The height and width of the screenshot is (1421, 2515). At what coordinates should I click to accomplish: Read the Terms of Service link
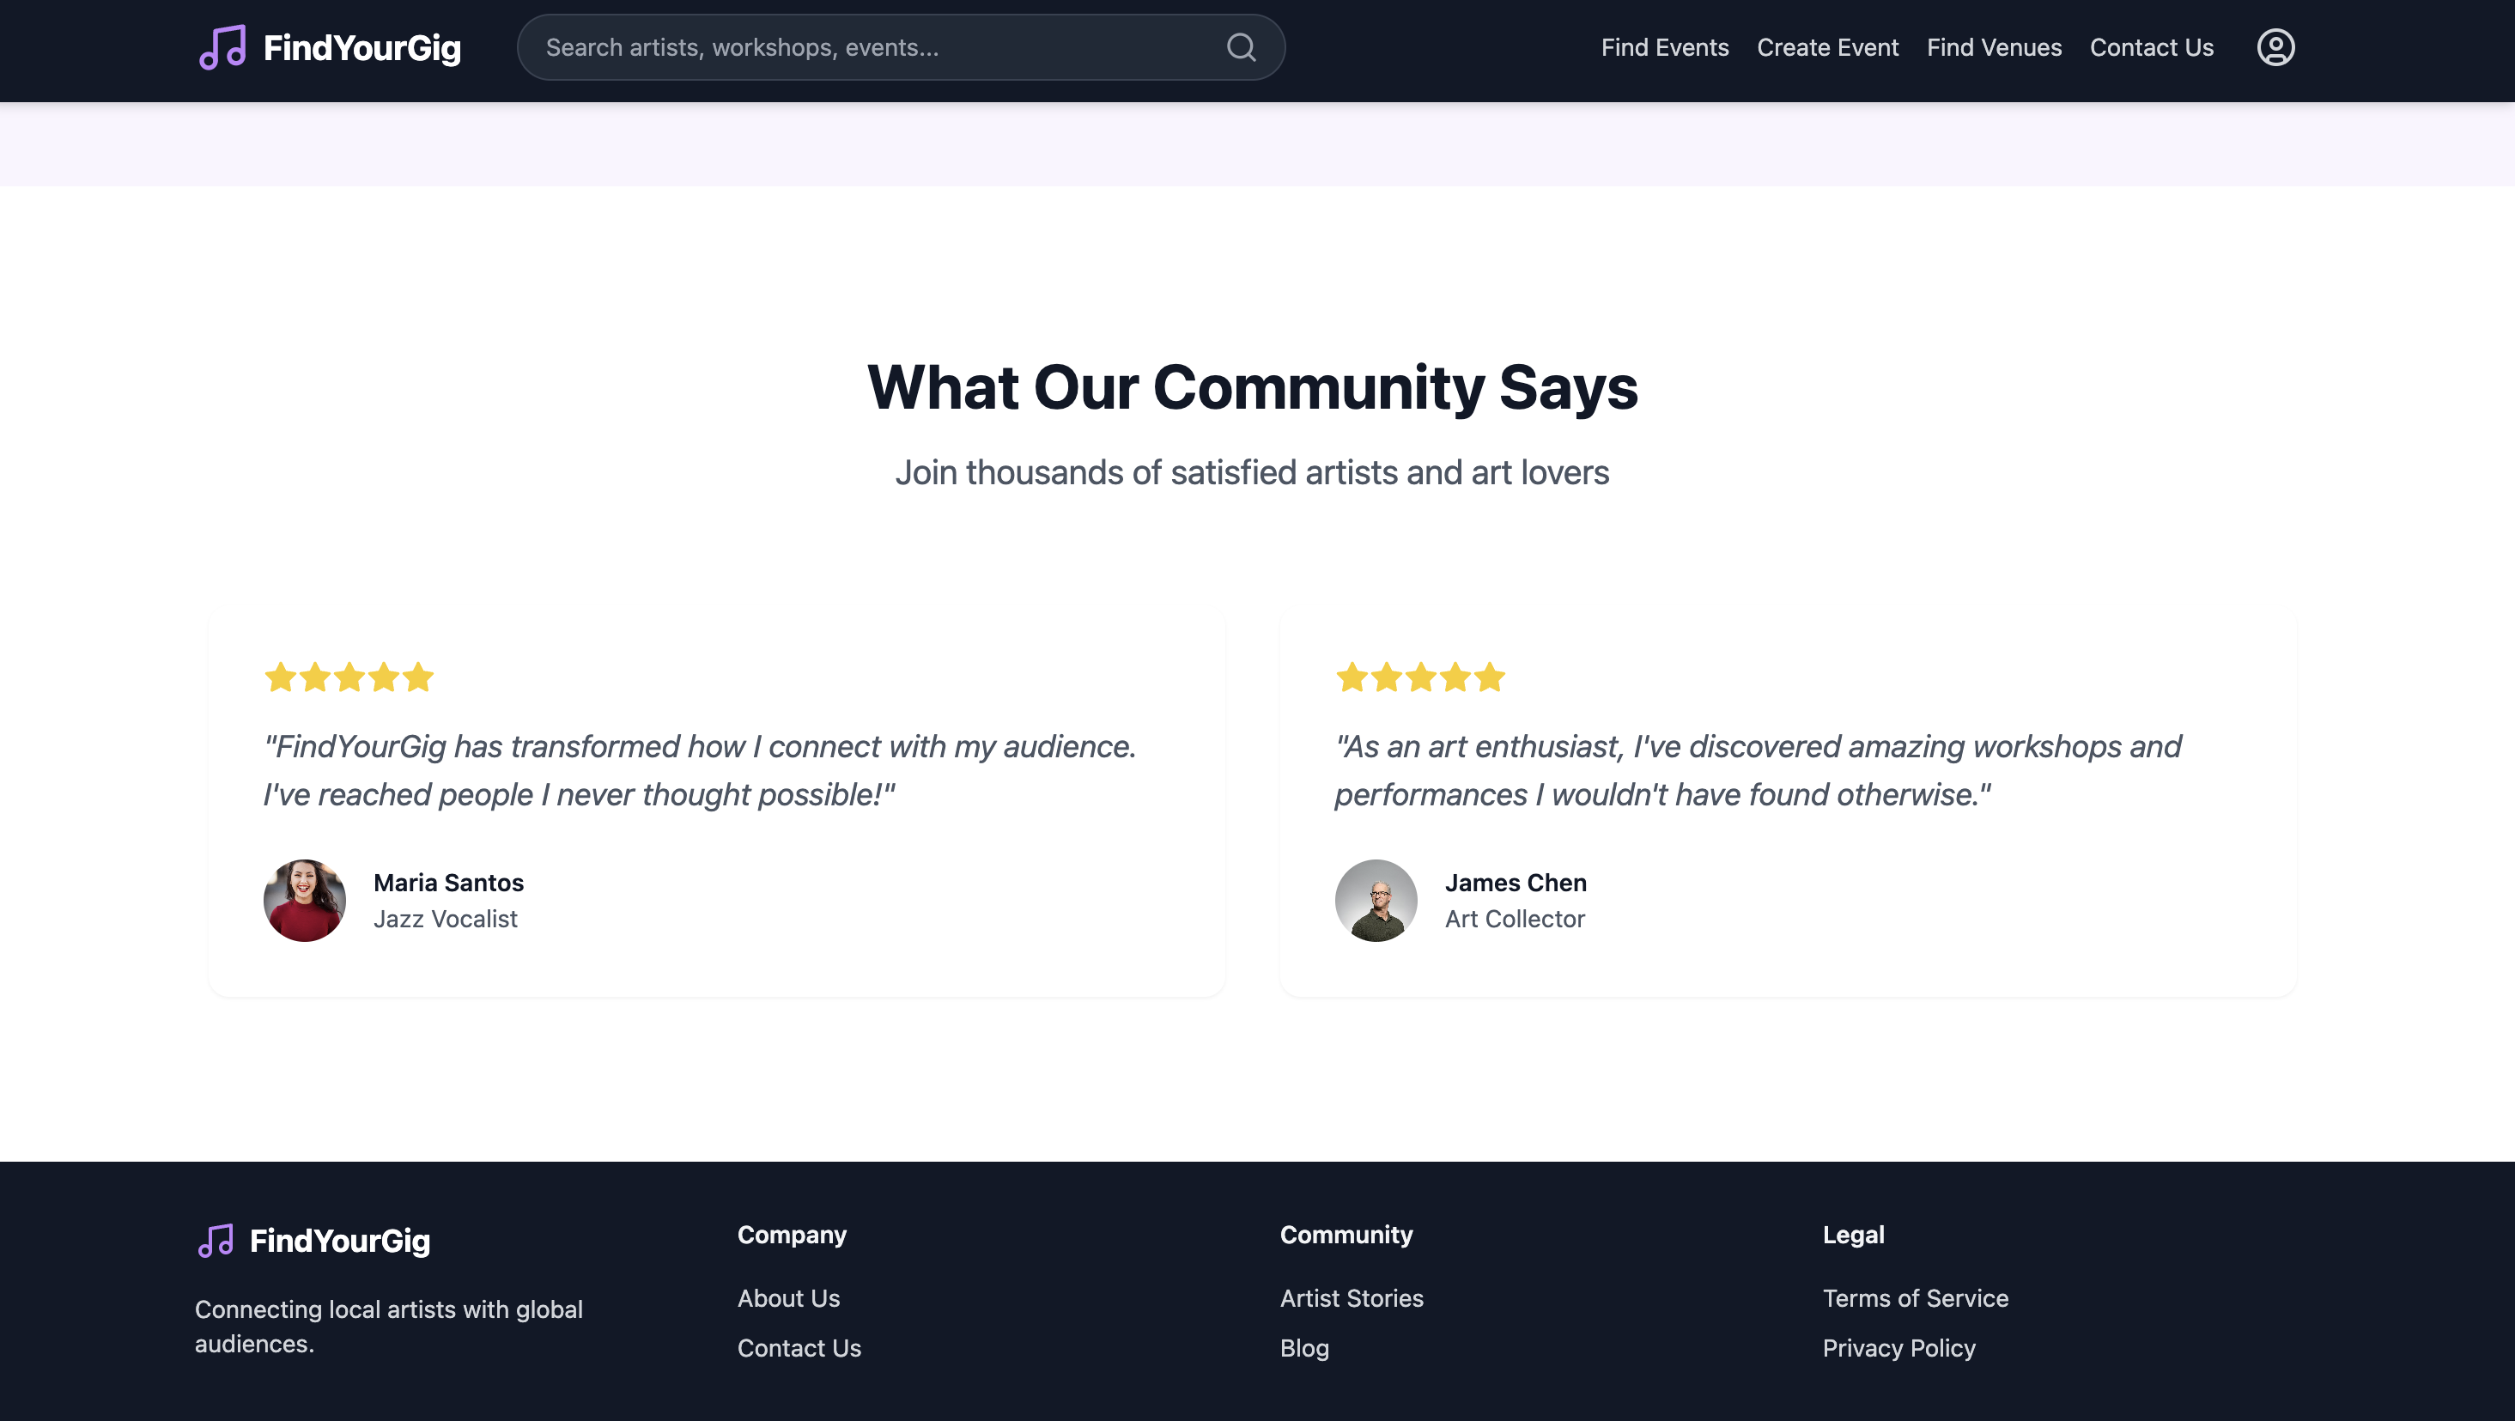coord(1915,1298)
